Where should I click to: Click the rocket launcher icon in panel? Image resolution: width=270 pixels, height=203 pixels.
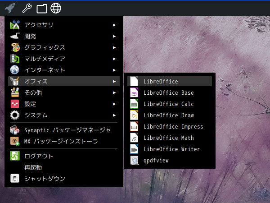10,8
